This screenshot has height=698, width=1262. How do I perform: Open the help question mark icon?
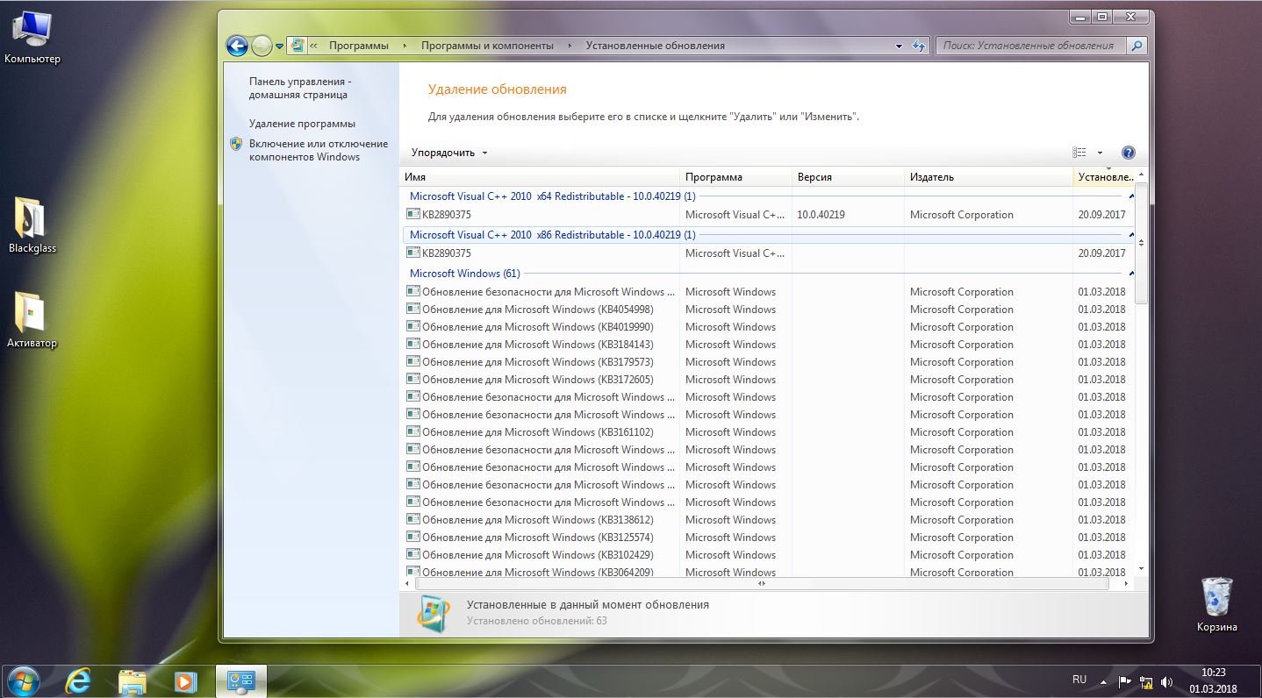tap(1129, 153)
